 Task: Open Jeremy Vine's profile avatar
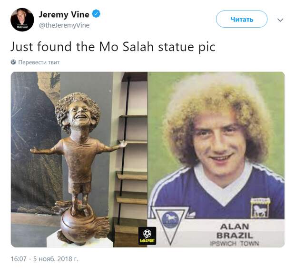click(22, 20)
